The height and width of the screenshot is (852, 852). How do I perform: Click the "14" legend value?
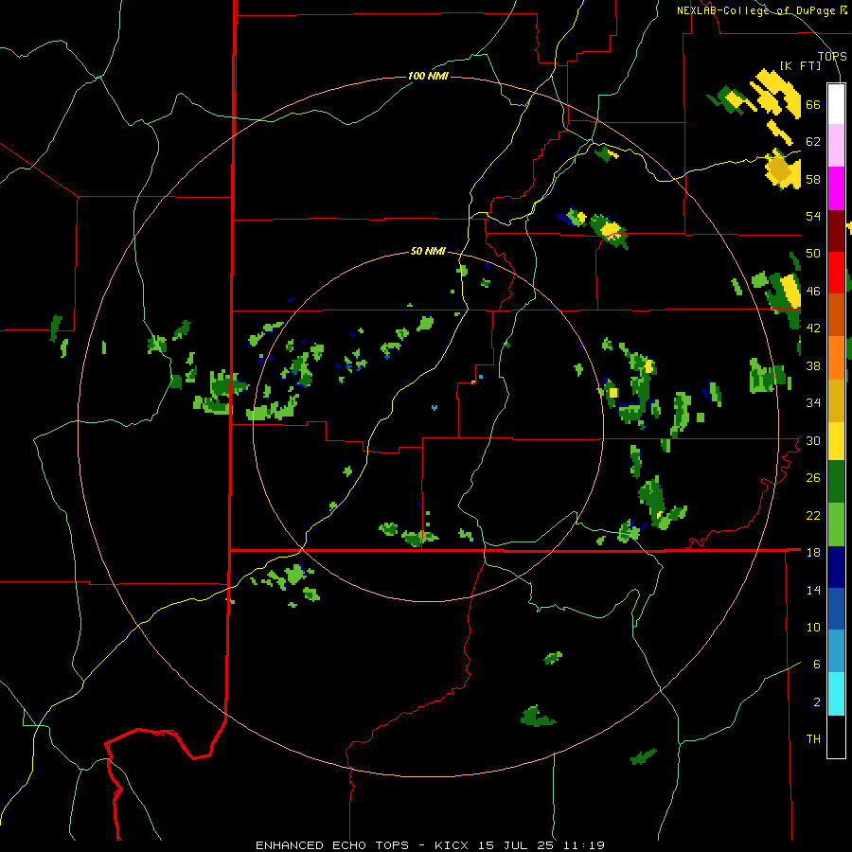pyautogui.click(x=813, y=590)
